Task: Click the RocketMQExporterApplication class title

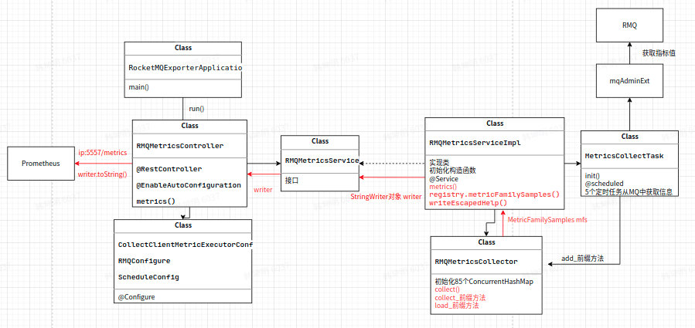Action: pos(186,68)
